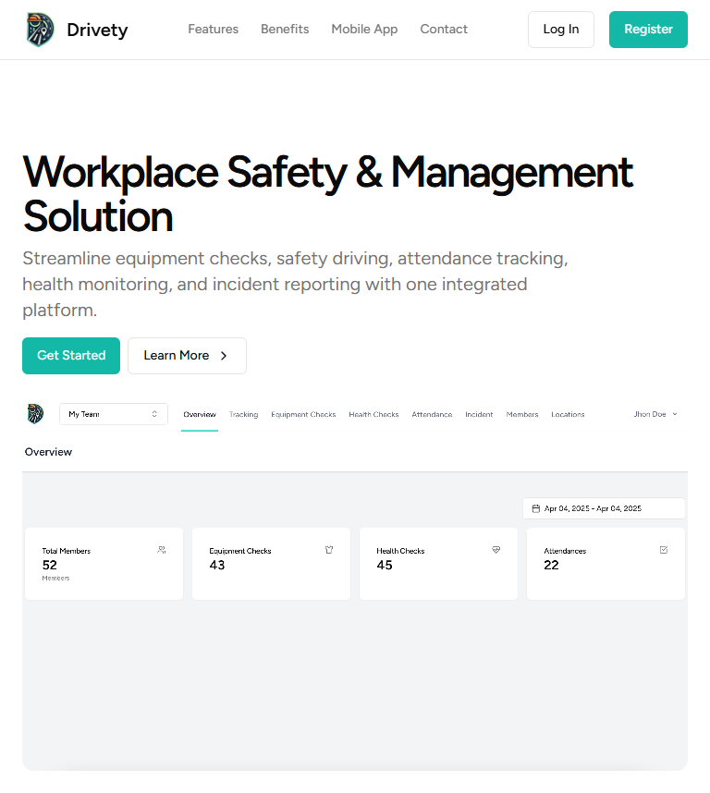Click the calendar icon in date range

tap(536, 508)
